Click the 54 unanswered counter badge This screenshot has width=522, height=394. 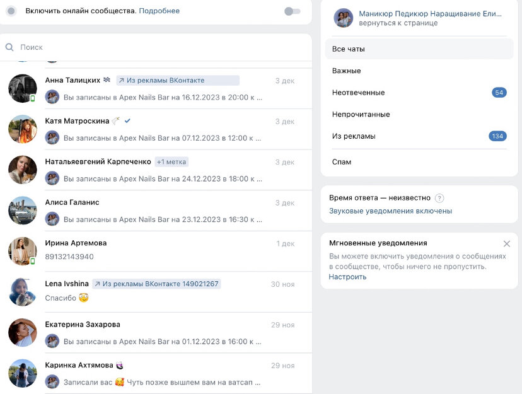499,93
